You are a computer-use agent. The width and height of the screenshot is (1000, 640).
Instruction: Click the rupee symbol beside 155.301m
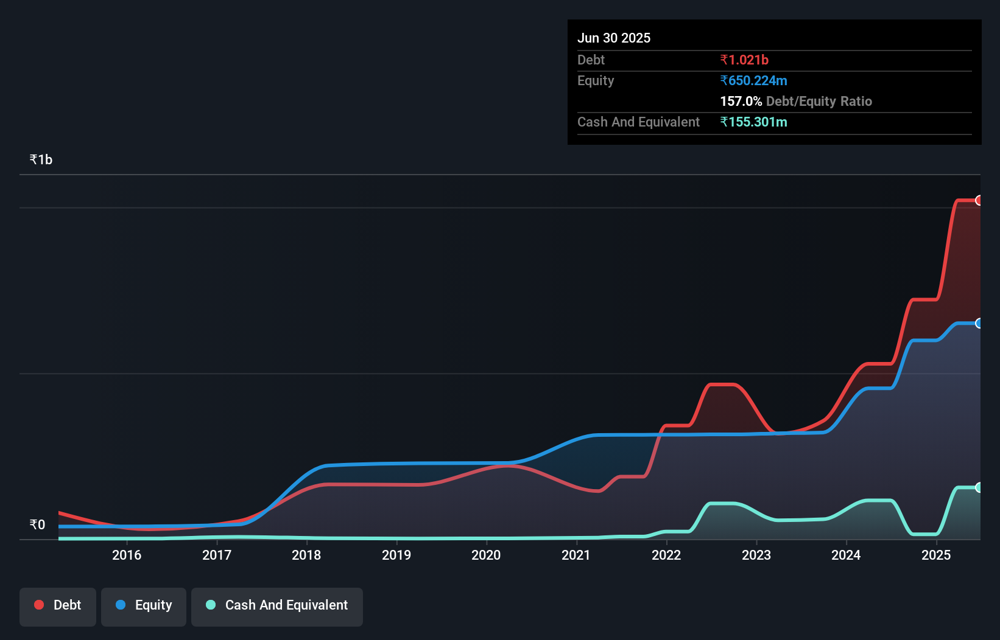pos(725,122)
